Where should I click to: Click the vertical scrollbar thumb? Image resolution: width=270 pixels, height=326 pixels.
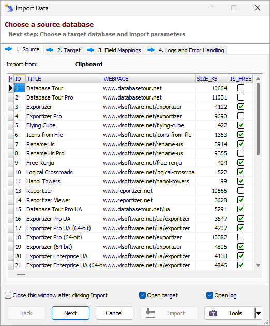click(258, 119)
